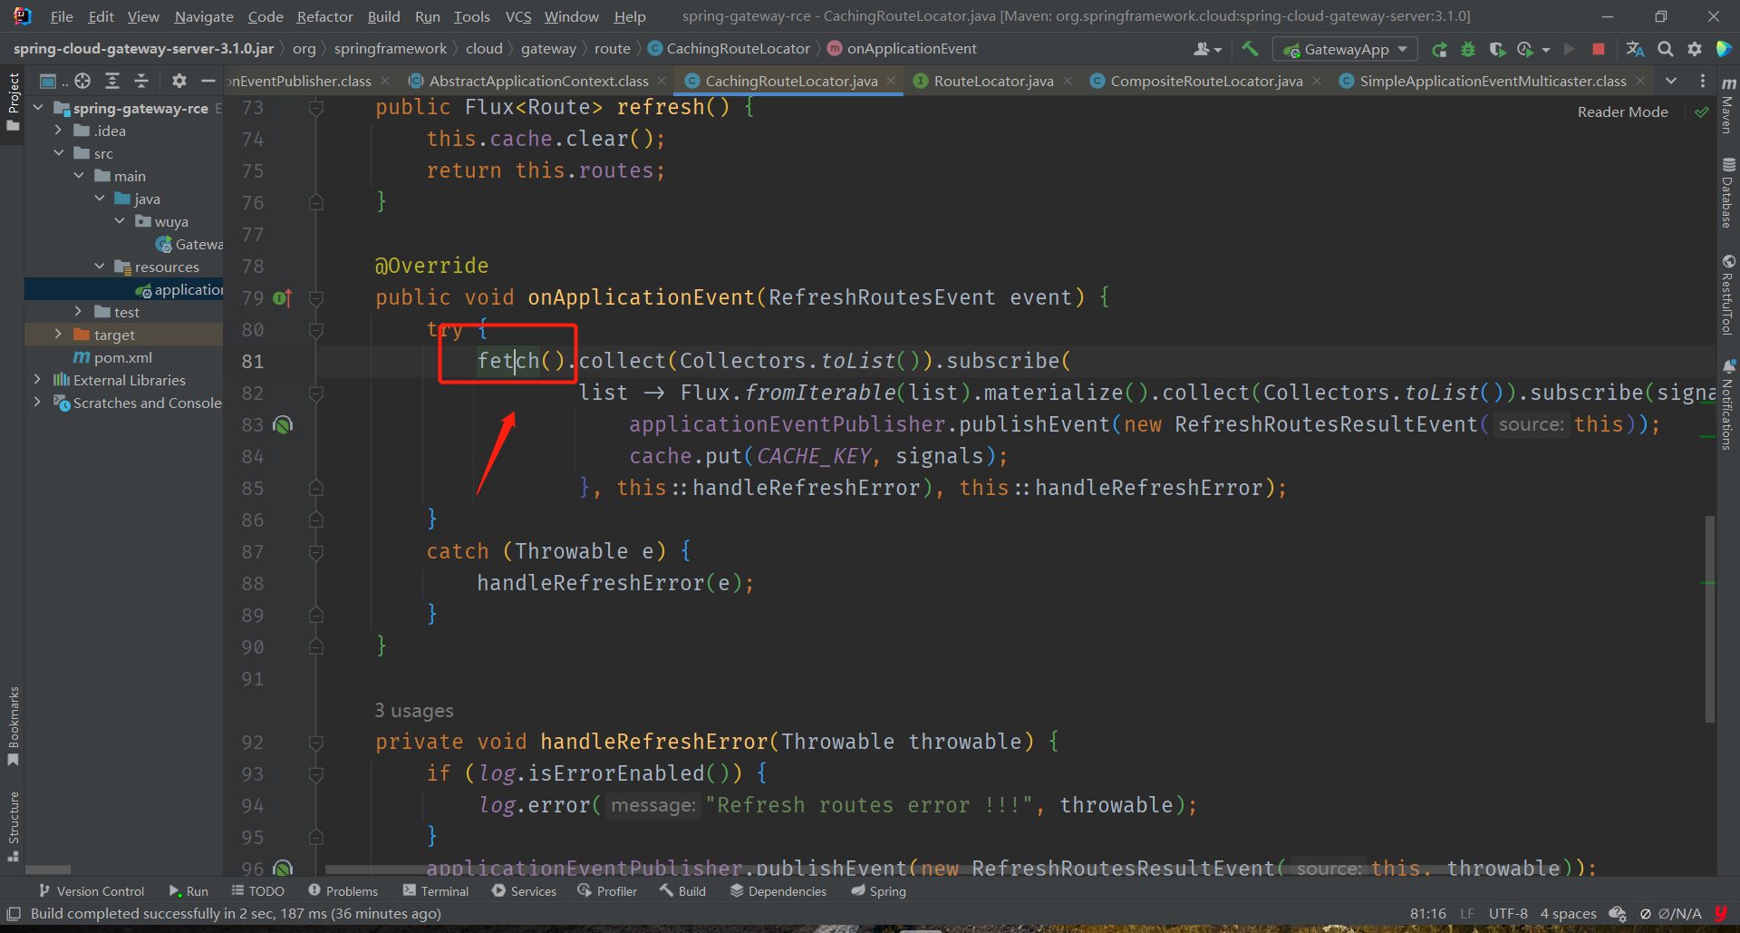
Task: Open RestfulTool side panel
Action: click(1728, 295)
